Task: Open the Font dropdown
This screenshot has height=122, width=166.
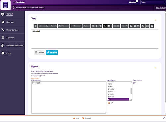Action: pyautogui.click(x=76, y=26)
